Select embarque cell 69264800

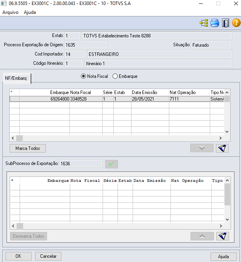(44, 99)
